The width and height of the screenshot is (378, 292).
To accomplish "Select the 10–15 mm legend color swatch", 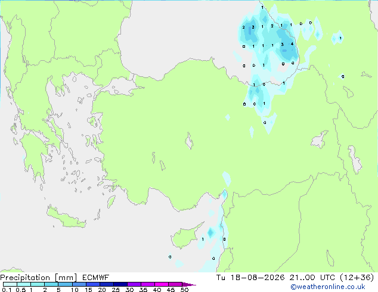I will [x=79, y=284].
